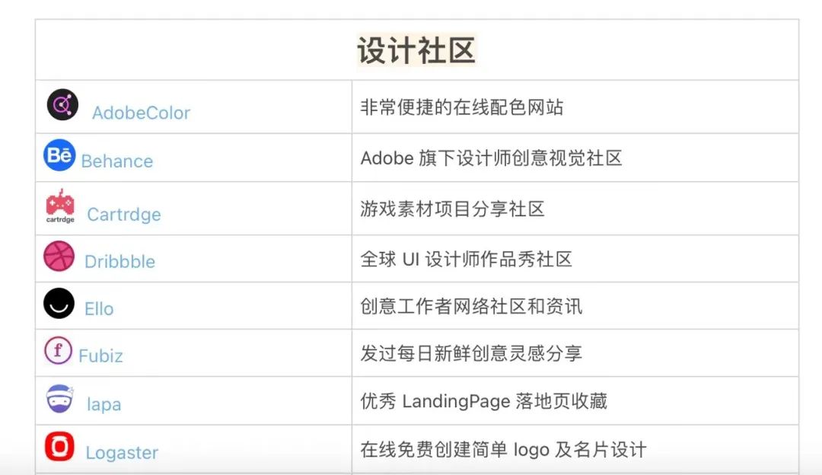Click the AdobeColor wheel icon

(62, 105)
